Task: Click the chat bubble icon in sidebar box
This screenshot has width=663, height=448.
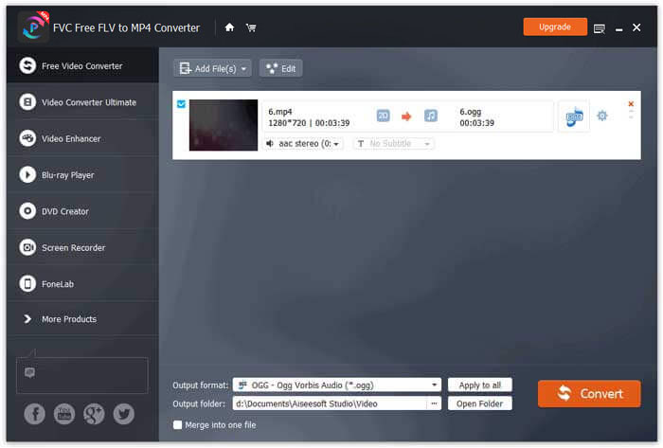Action: 29,372
